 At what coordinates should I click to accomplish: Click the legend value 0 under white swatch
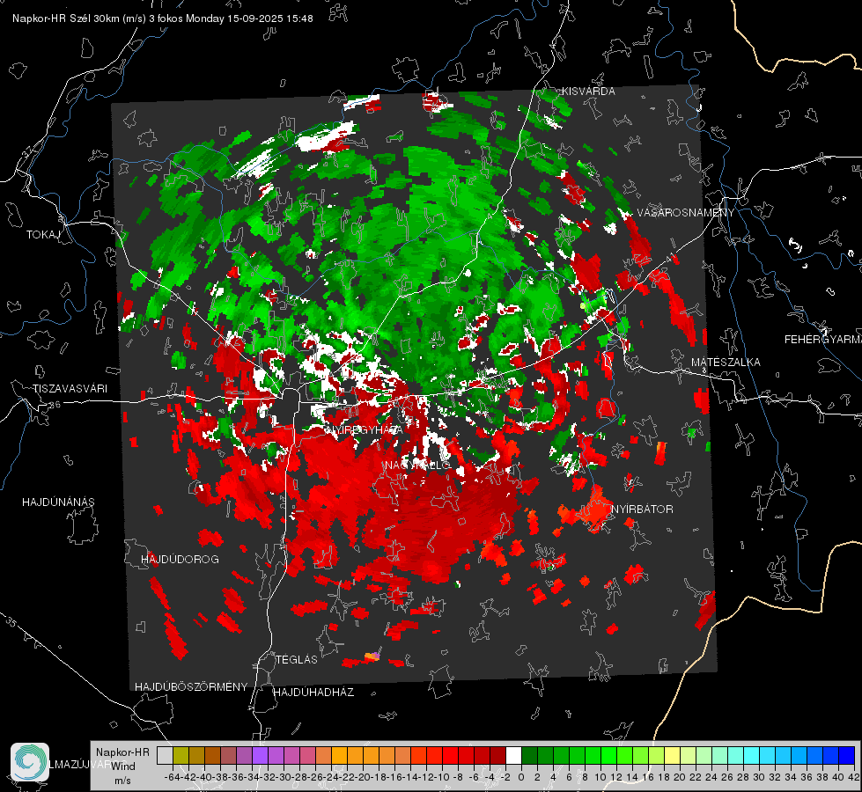[x=521, y=777]
